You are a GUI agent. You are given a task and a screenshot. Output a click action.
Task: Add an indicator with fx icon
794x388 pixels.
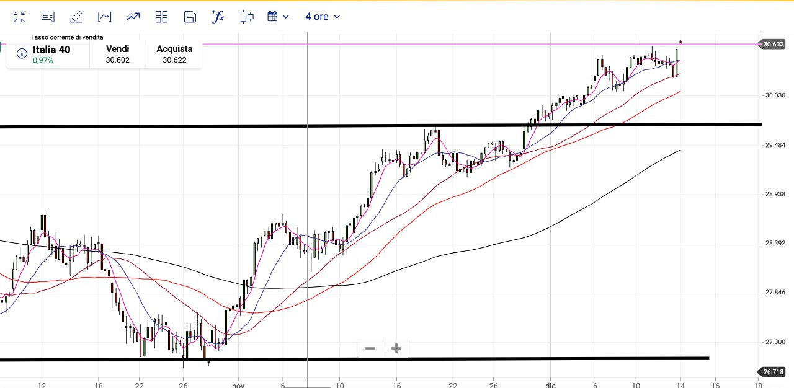(x=218, y=17)
